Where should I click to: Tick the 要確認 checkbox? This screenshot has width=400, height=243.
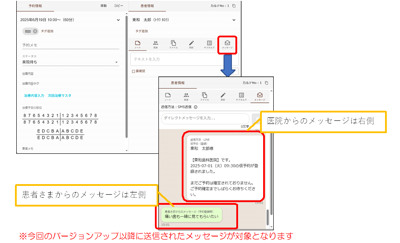pyautogui.click(x=133, y=71)
